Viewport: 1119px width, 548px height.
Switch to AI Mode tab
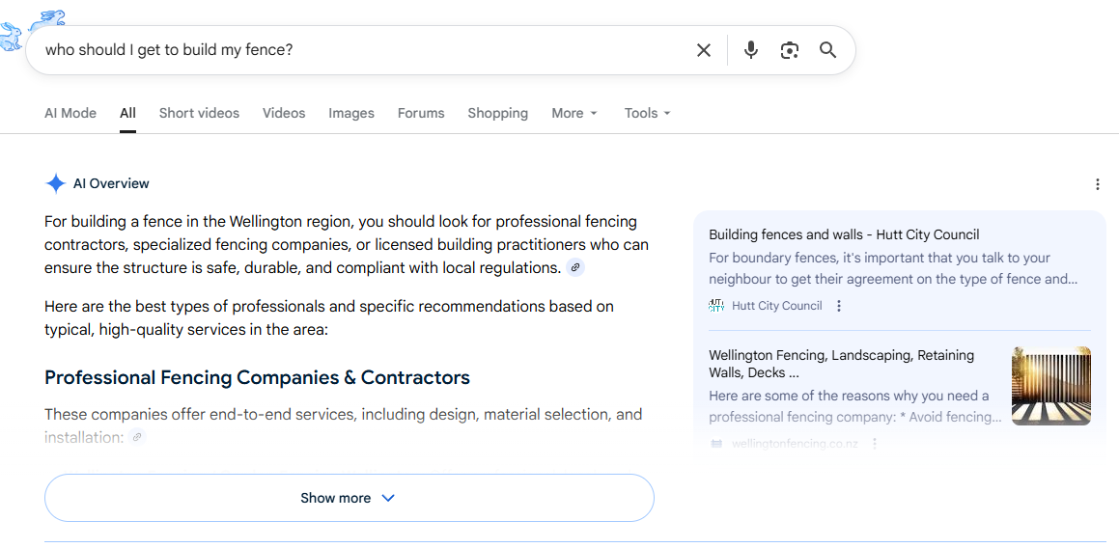70,113
